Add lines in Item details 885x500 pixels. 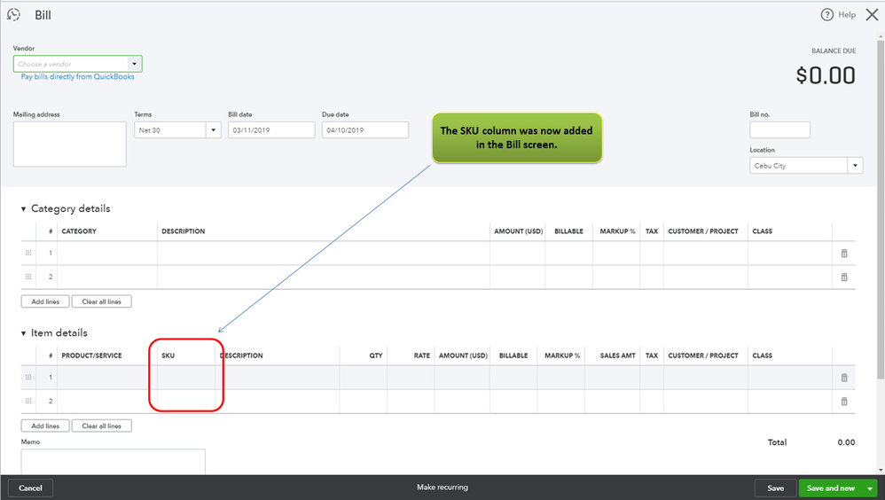pyautogui.click(x=45, y=426)
